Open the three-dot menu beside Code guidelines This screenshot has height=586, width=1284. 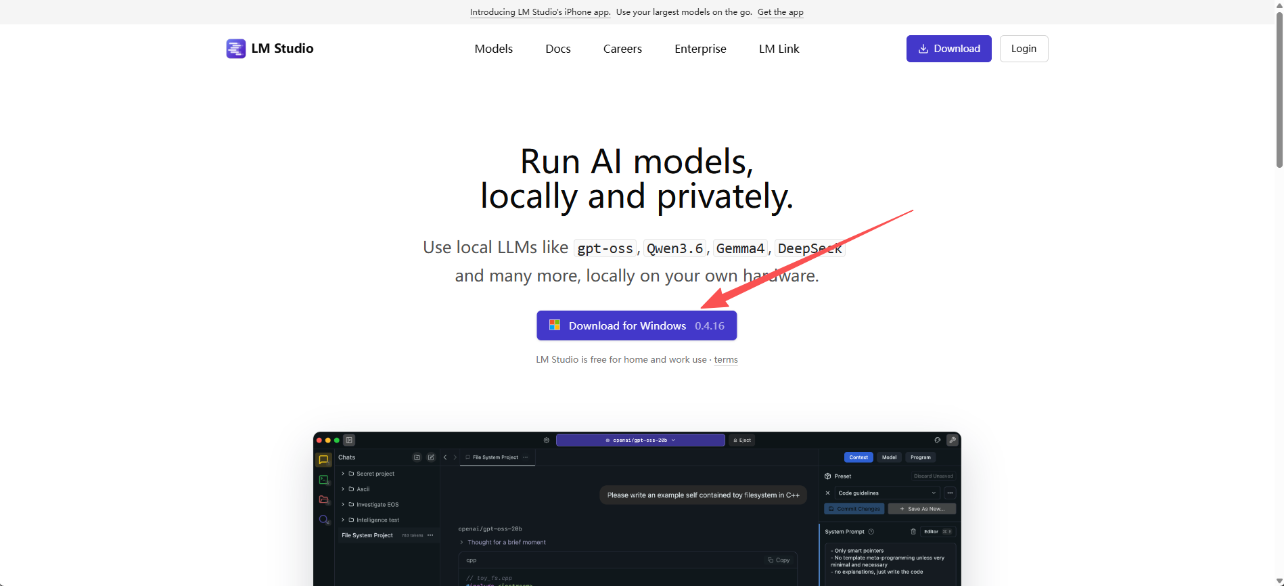point(950,493)
